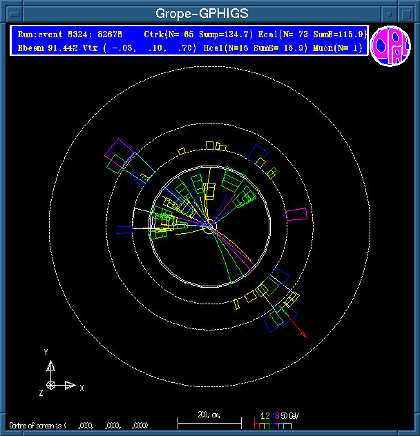Select the red missing-momentum arrow head
The width and height of the screenshot is (420, 436).
tap(303, 335)
